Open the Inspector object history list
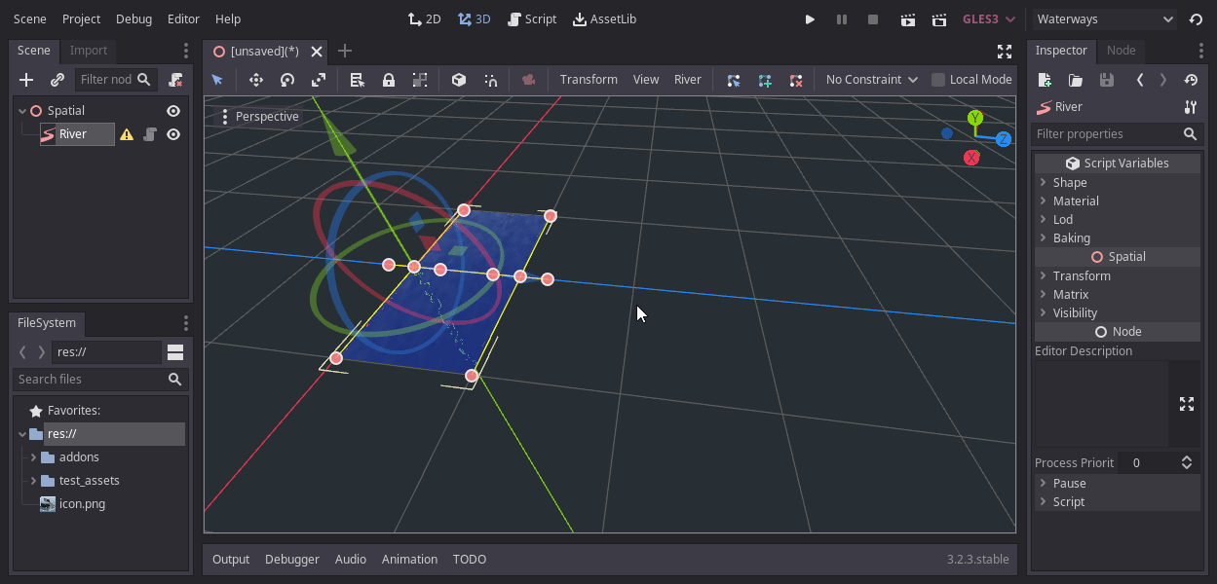This screenshot has height=584, width=1217. click(1191, 80)
